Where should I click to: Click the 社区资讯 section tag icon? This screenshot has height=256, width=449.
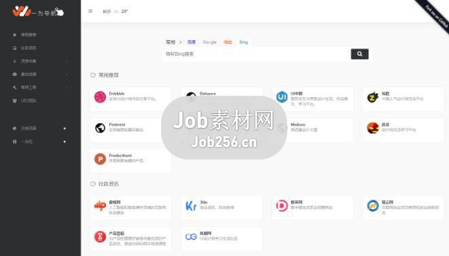click(x=92, y=184)
